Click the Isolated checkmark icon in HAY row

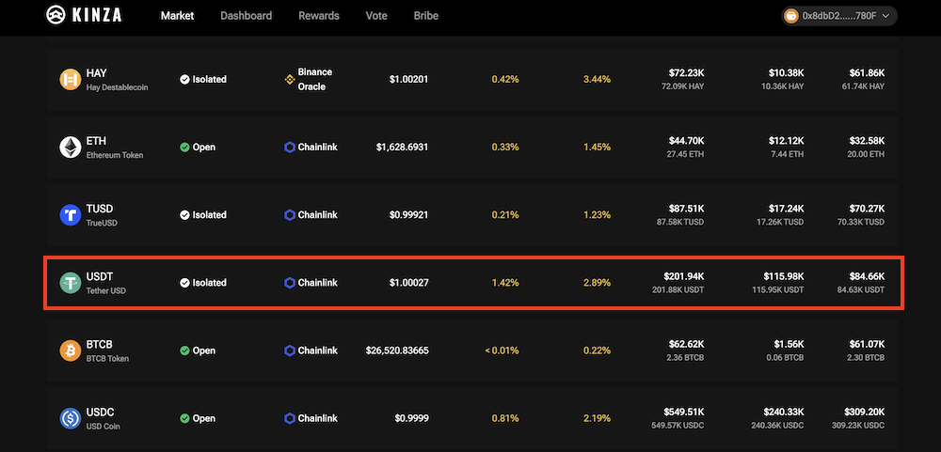pos(184,79)
